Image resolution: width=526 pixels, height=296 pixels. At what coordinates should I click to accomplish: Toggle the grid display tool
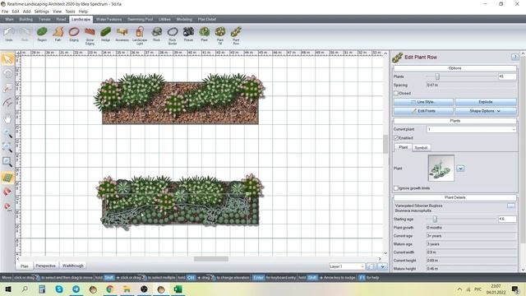pyautogui.click(x=7, y=177)
